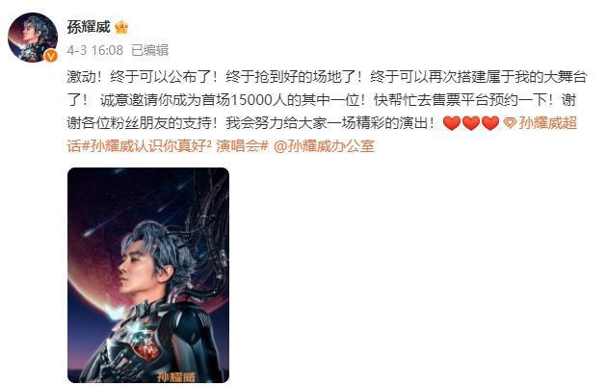Click the last red heart emoji
The width and height of the screenshot is (606, 386).
tap(490, 123)
